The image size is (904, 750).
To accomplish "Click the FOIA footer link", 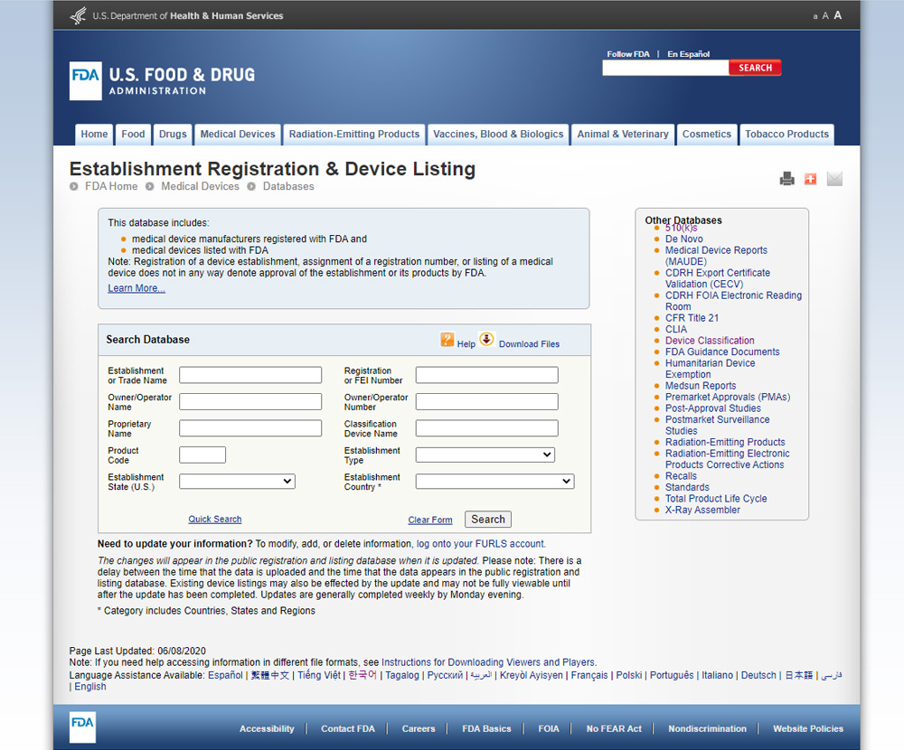I will point(549,729).
